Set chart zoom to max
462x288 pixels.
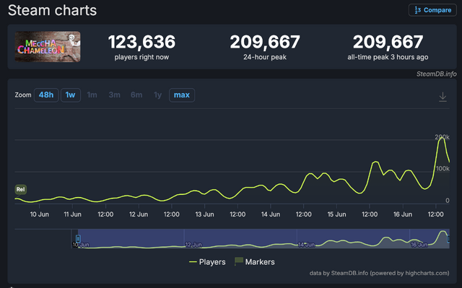click(x=182, y=95)
